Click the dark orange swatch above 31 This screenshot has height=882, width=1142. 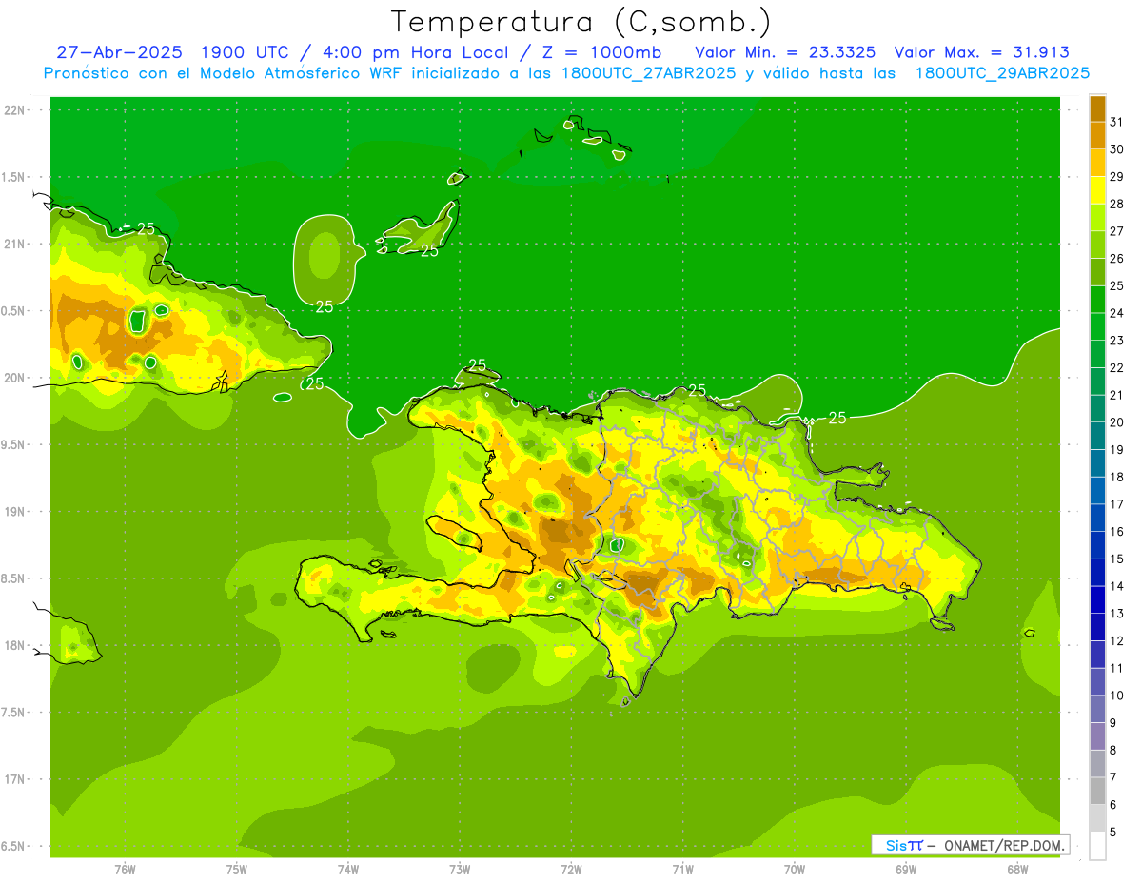coord(1097,108)
